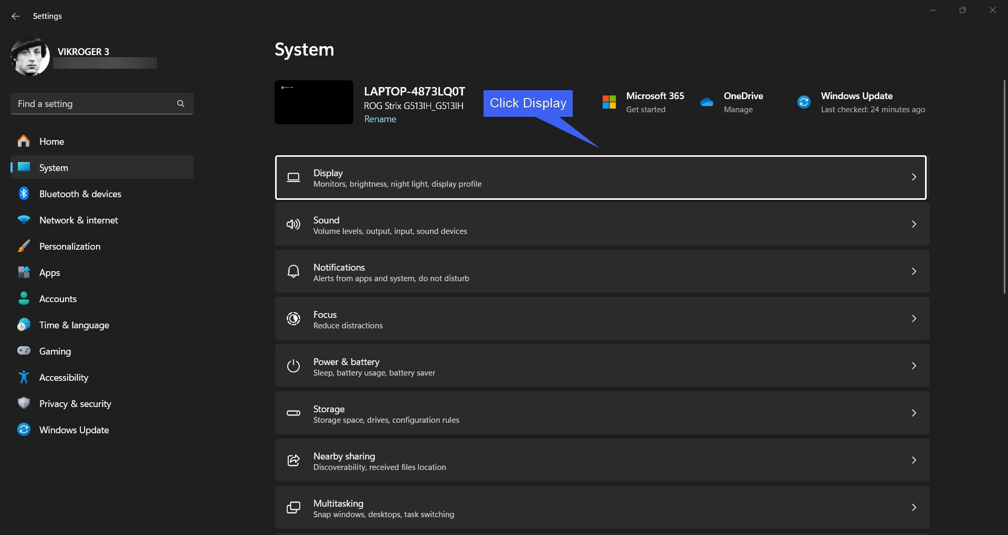Go back using the back arrow
Image resolution: width=1008 pixels, height=535 pixels.
click(16, 16)
